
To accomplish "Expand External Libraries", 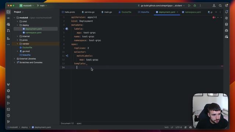I will coord(15,59).
